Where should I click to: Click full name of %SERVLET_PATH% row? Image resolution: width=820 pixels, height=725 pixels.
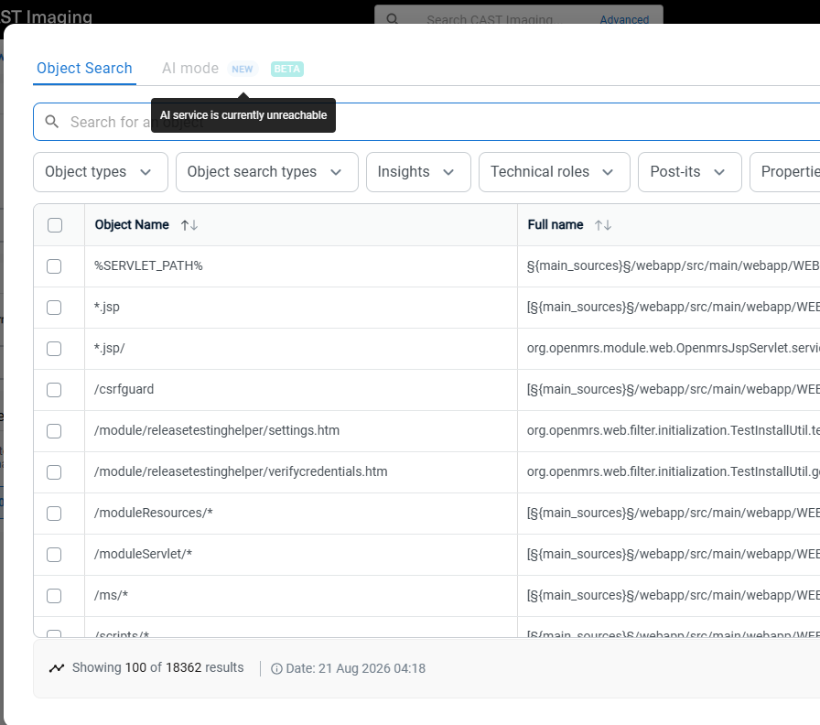pyautogui.click(x=673, y=265)
